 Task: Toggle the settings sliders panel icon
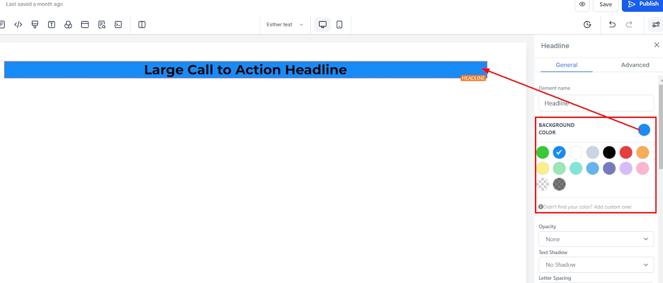pyautogui.click(x=656, y=24)
